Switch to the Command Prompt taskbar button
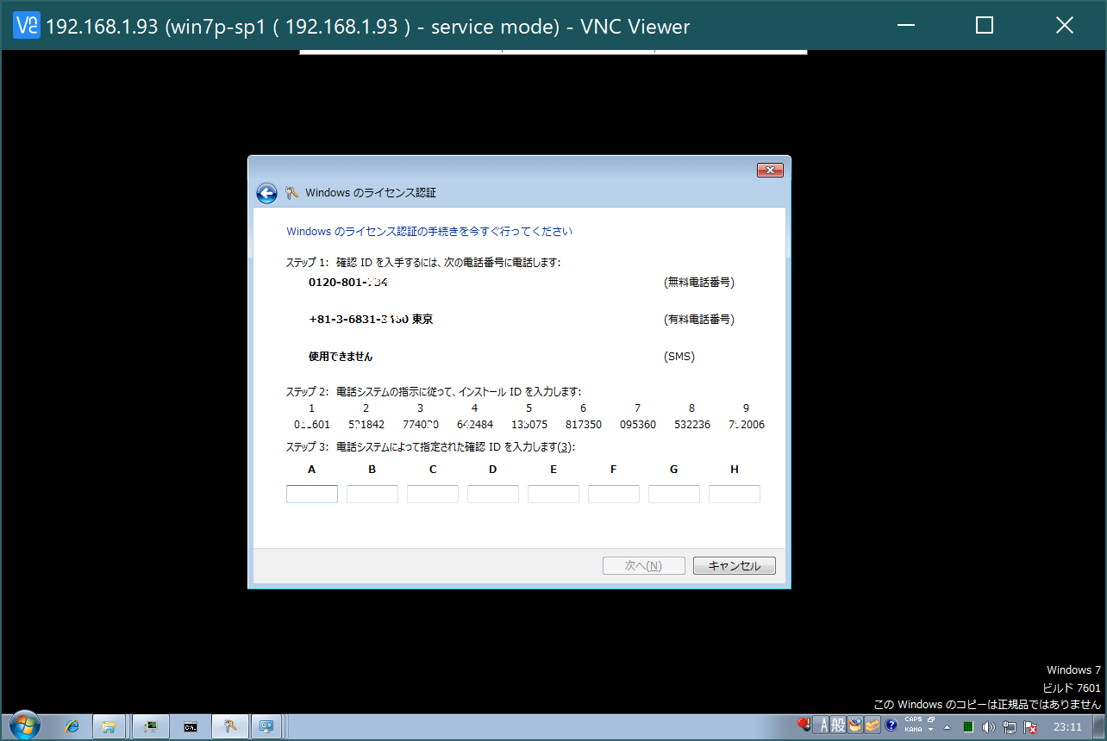Viewport: 1107px width, 741px height. tap(190, 726)
